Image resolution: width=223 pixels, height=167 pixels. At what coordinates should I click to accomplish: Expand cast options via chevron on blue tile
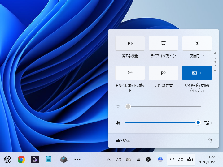[x=200, y=73]
